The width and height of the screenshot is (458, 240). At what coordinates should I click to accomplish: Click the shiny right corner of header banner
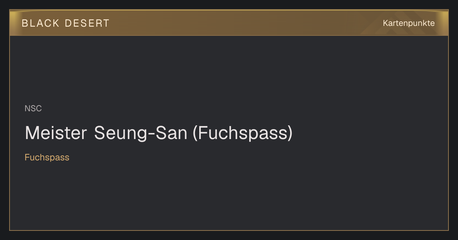(x=443, y=17)
